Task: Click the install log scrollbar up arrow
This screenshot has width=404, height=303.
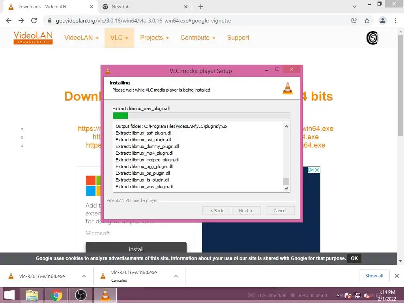Action: (286, 126)
